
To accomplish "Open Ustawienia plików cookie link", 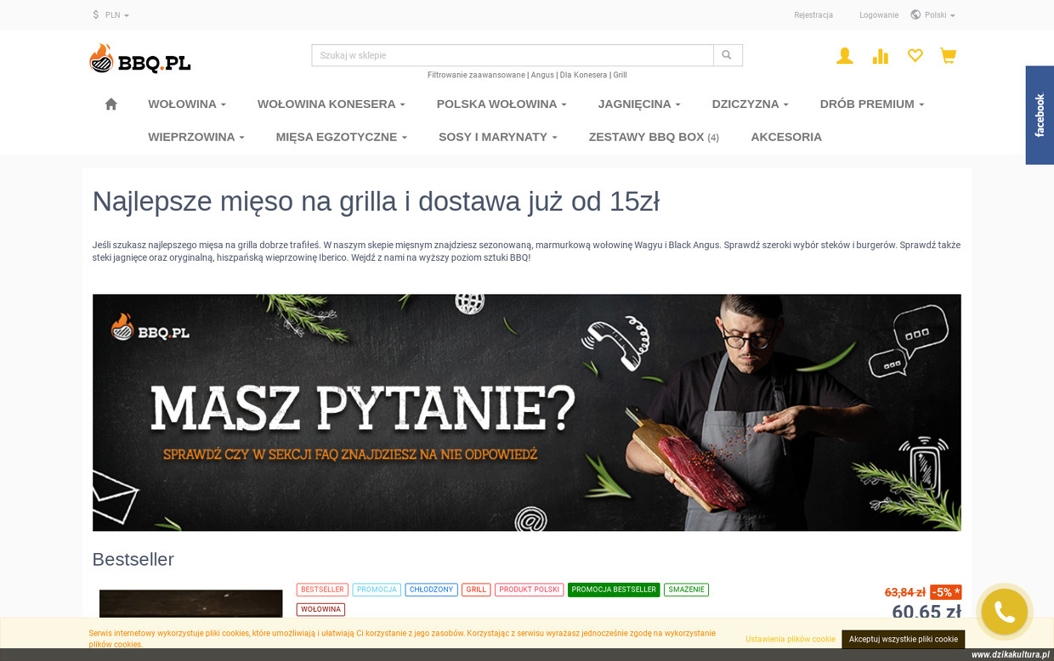I will point(790,639).
